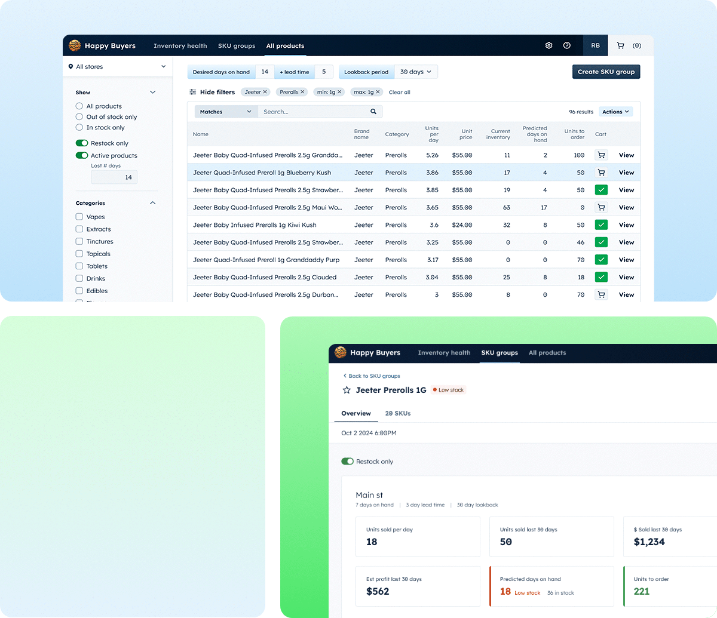Click green cart check for Granddaddy Purp 1g row
Screen dimensions: 717x618
601,260
